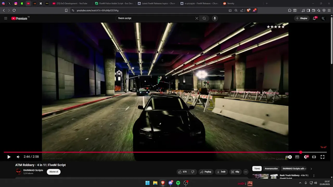The height and width of the screenshot is (187, 333).
Task: Subscribe with the Abone ol button
Action: [x=54, y=172]
